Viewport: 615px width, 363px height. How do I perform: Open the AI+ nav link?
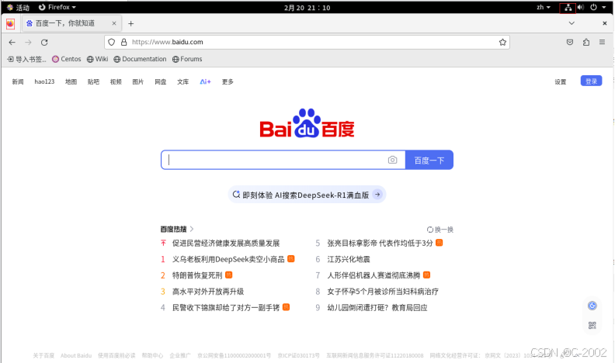tap(205, 82)
